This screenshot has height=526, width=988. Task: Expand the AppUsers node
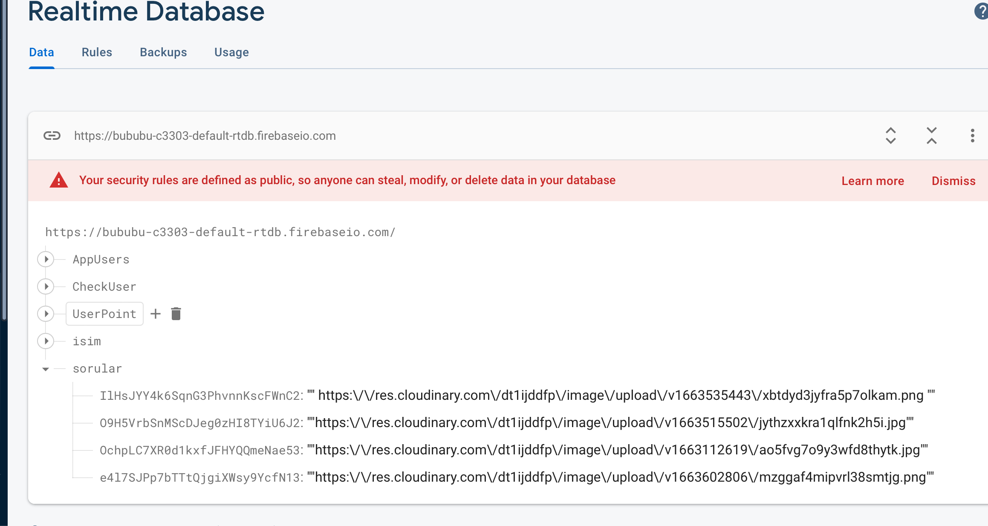pyautogui.click(x=46, y=259)
